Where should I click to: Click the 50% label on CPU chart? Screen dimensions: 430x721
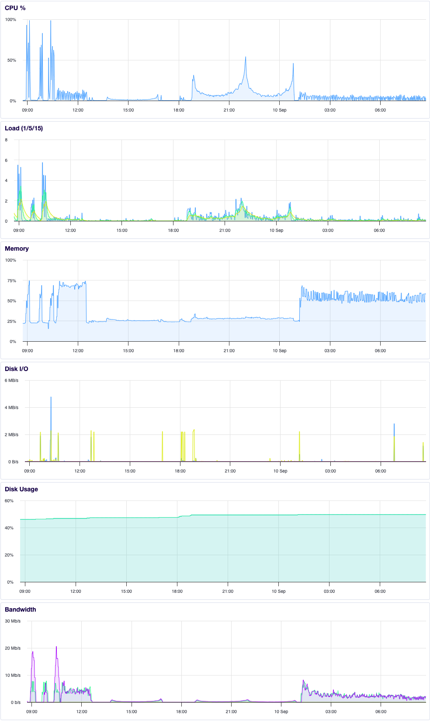click(x=11, y=60)
